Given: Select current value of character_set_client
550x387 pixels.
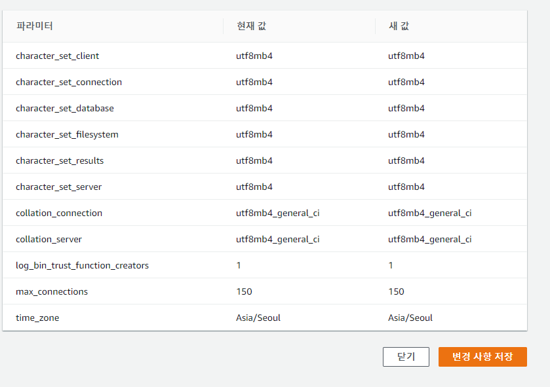Looking at the screenshot, I should click(x=254, y=56).
